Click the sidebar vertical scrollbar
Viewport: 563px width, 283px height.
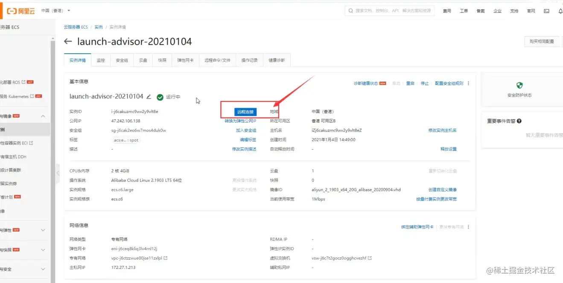point(53,162)
